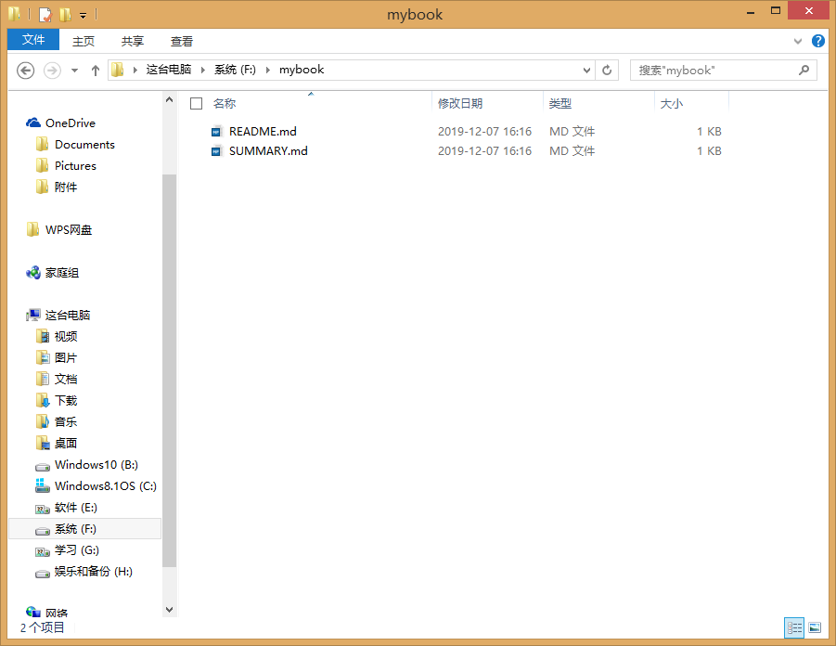Click the navigation pane scrollbar thumb
The width and height of the screenshot is (836, 646).
tap(169, 370)
